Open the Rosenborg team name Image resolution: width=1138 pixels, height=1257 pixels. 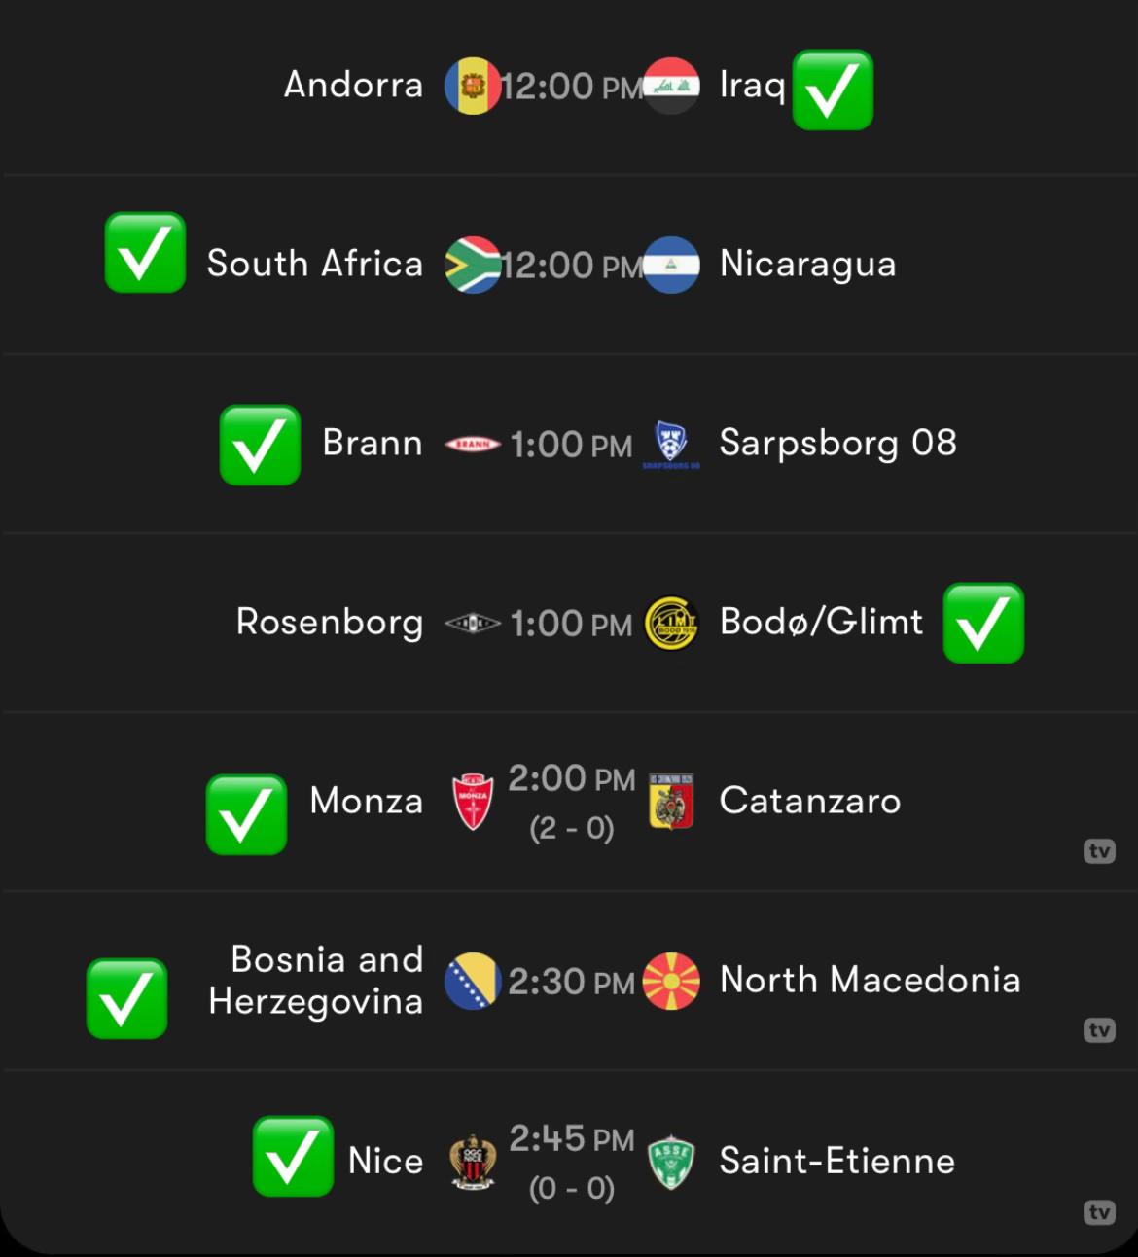[x=330, y=623]
